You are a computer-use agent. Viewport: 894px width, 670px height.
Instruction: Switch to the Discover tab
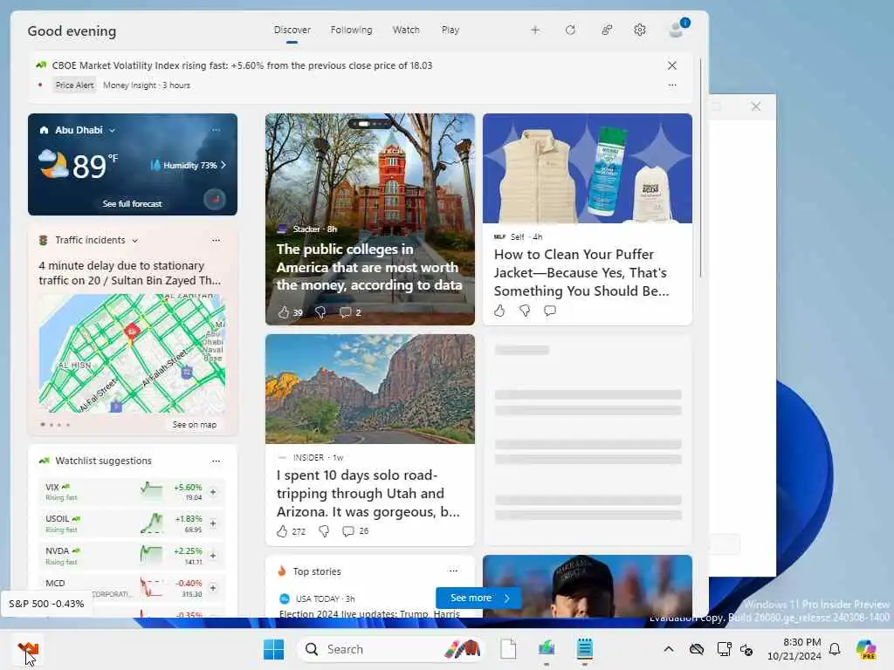[x=292, y=31]
